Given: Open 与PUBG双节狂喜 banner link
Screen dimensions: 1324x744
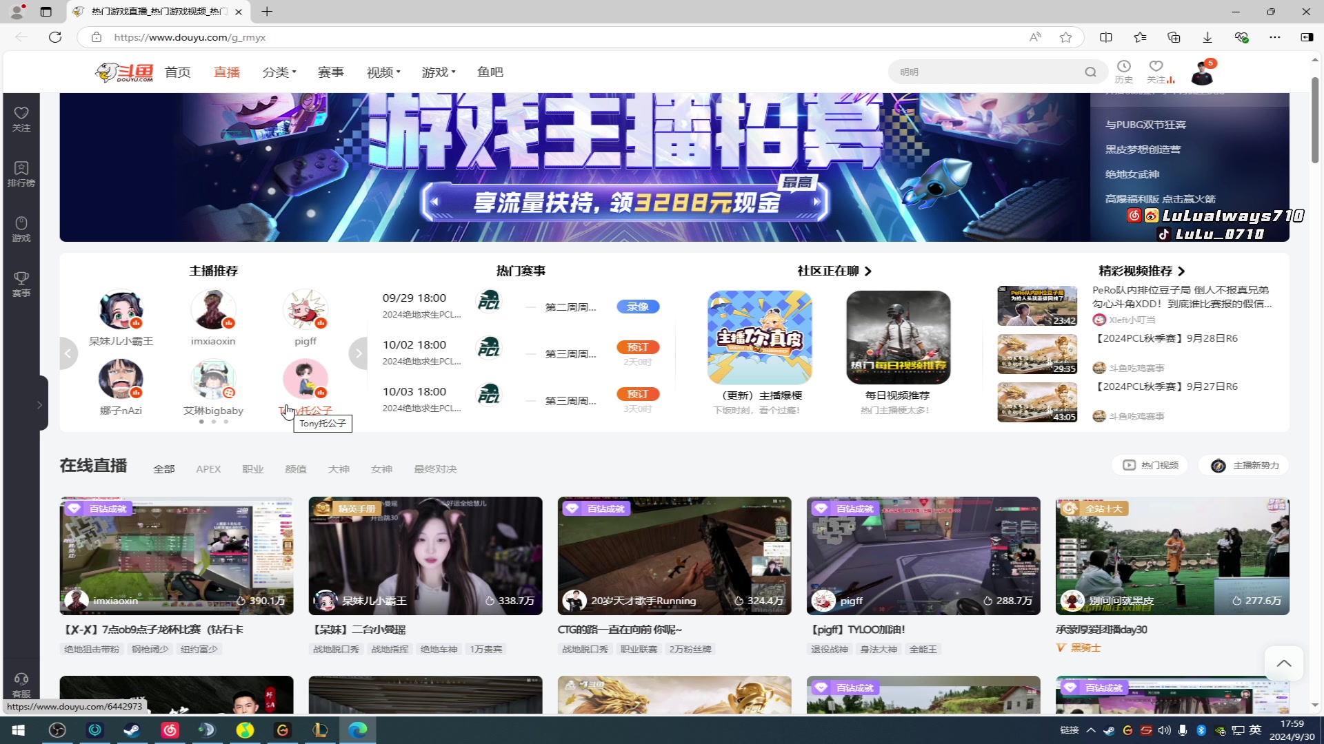Looking at the screenshot, I should 1145,125.
